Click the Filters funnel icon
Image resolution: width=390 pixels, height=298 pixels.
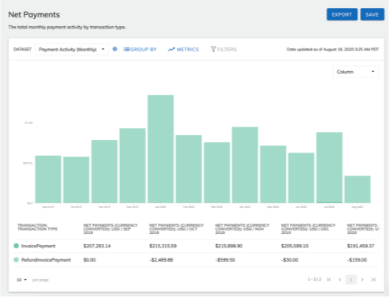click(213, 49)
